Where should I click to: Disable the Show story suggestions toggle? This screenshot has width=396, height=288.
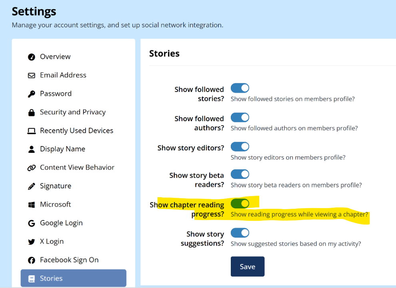[240, 233]
